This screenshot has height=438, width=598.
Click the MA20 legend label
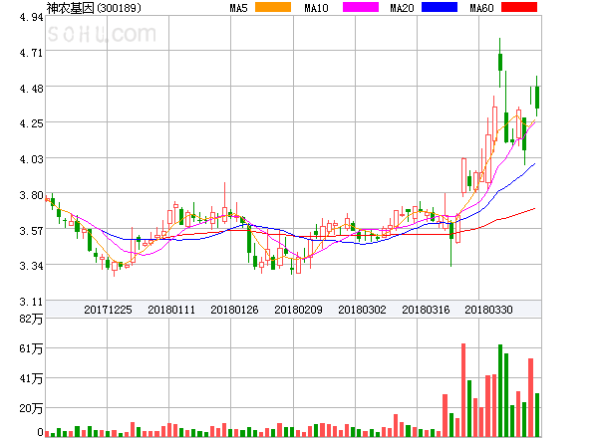tap(402, 8)
